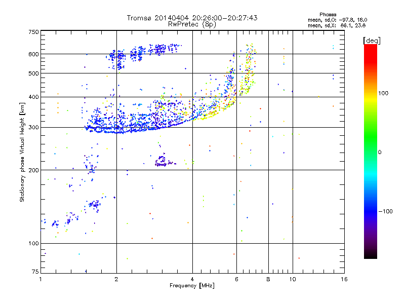Click the 'mean, sd,X: 86.1, 23.8' line
Image resolution: width=405 pixels, height=304 pixels.
pos(337,25)
